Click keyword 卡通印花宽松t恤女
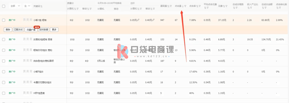Viewport: 289px width, 103px height. point(42,82)
